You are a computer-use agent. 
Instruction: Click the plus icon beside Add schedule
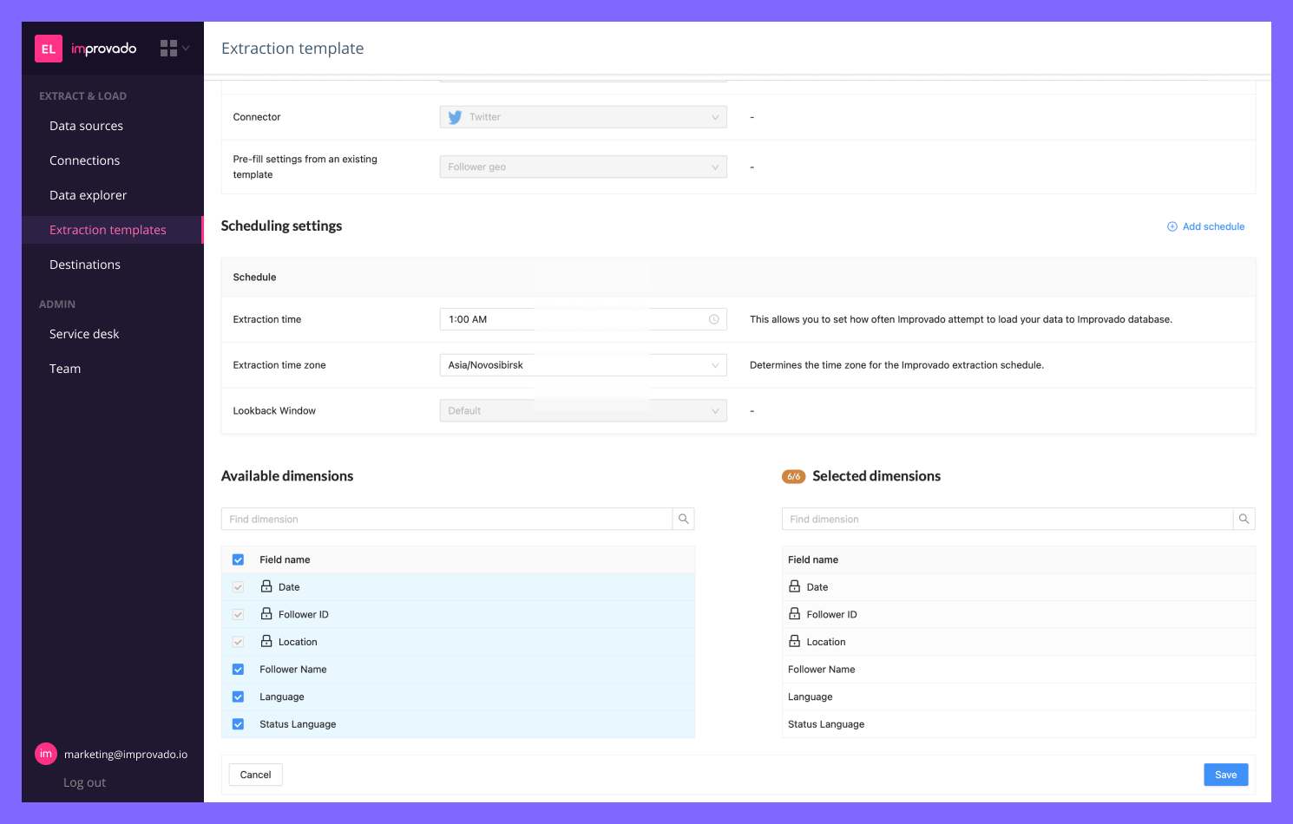(1172, 226)
